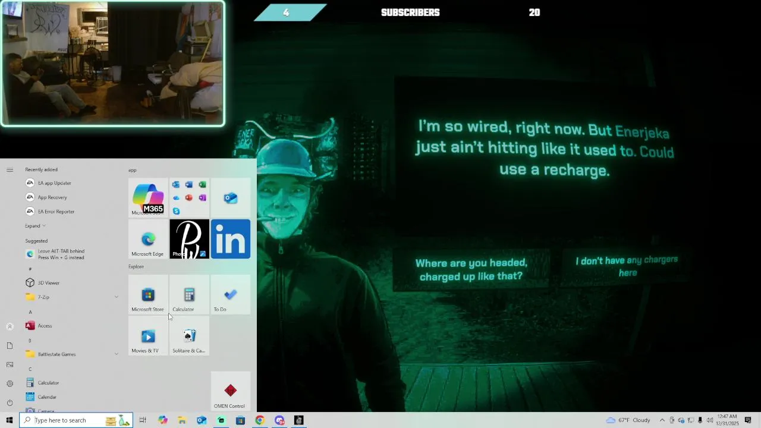
Task: Show hidden system tray icons
Action: click(x=662, y=420)
